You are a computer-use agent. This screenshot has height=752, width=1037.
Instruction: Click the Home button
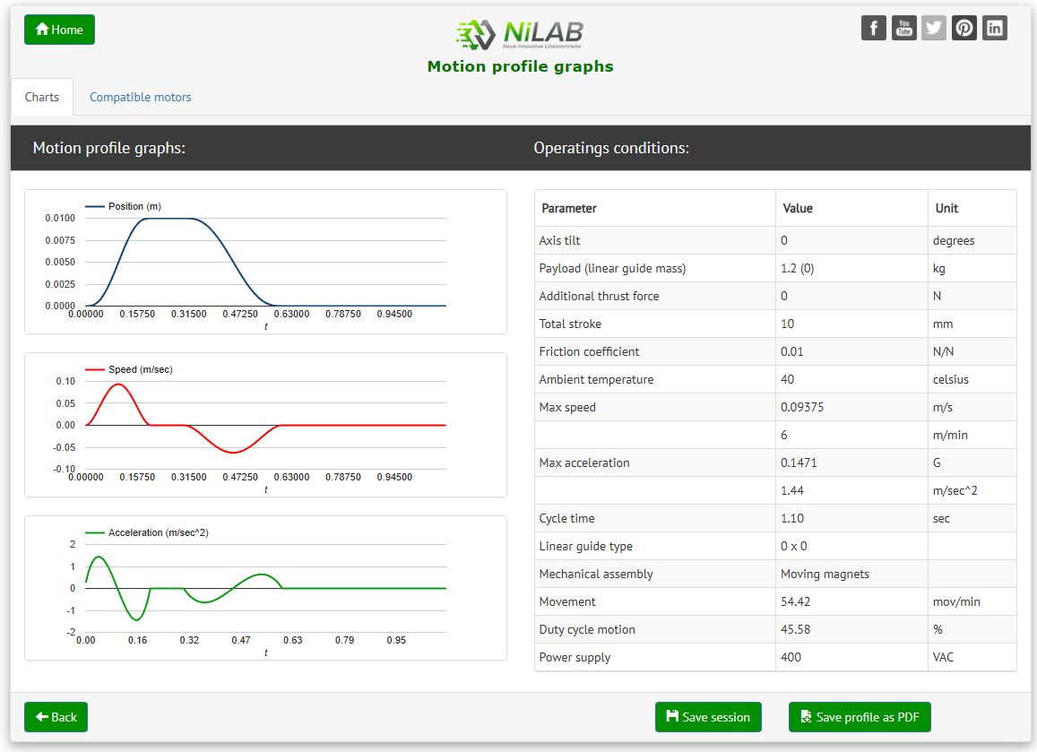[59, 30]
